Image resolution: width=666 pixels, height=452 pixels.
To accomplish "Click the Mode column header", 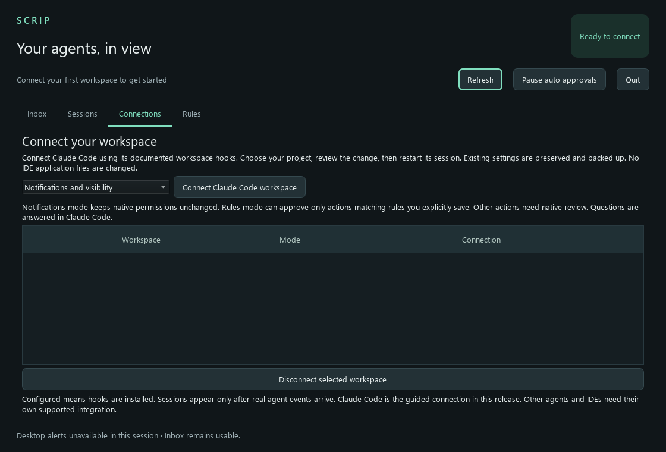I will pos(290,240).
